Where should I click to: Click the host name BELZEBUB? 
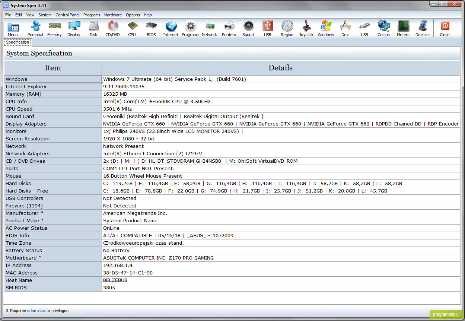point(115,280)
